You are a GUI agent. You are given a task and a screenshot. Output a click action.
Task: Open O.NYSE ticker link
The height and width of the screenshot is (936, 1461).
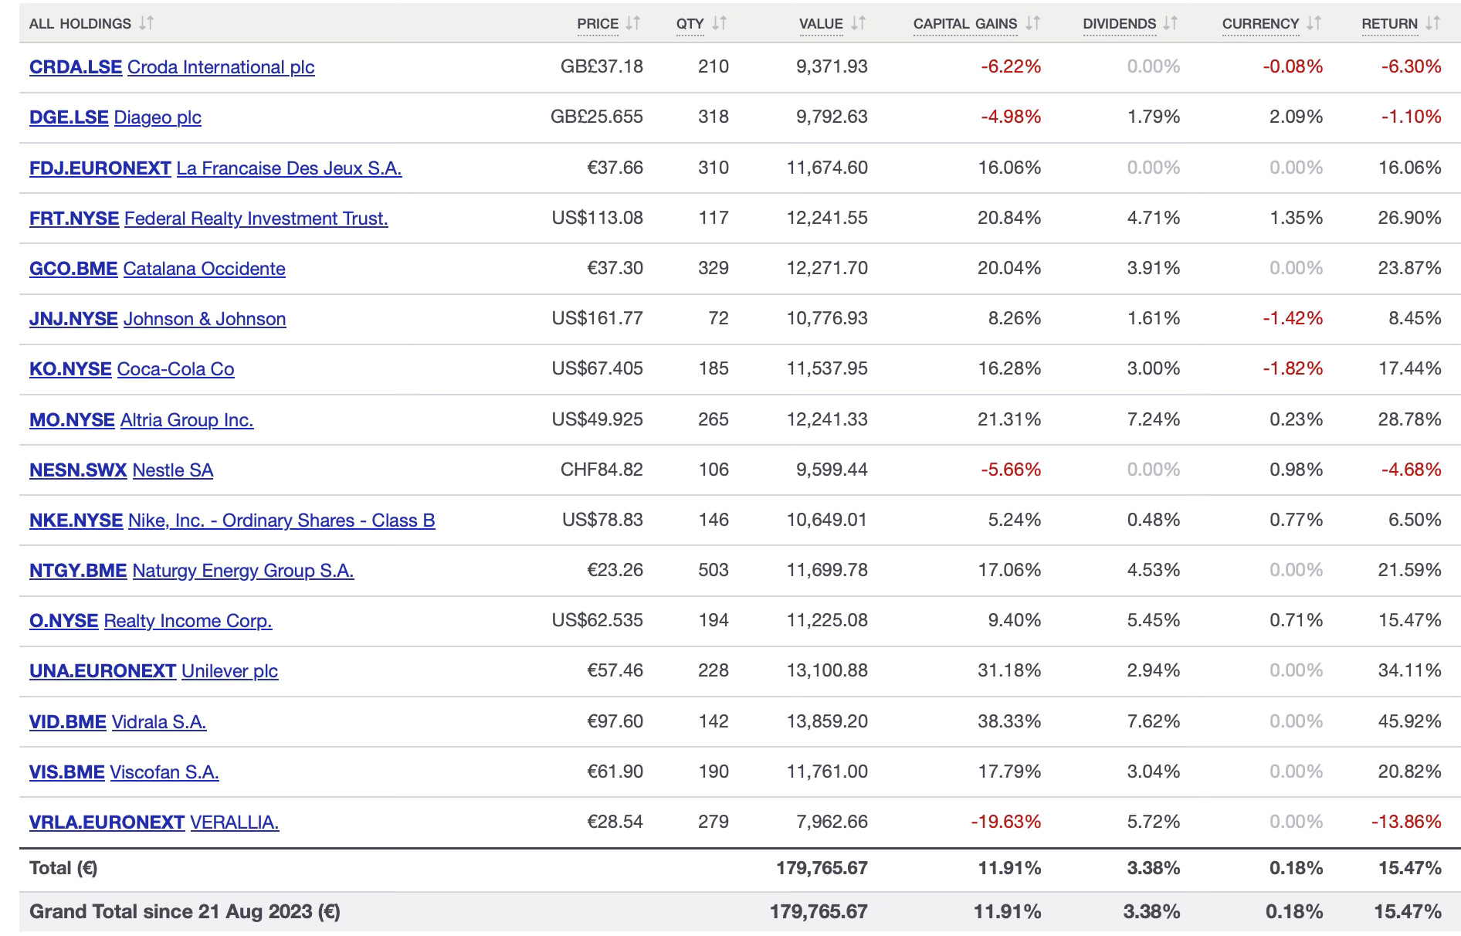(63, 621)
